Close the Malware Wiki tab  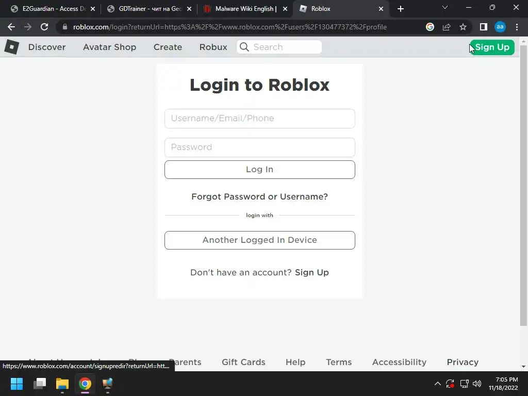tap(285, 9)
